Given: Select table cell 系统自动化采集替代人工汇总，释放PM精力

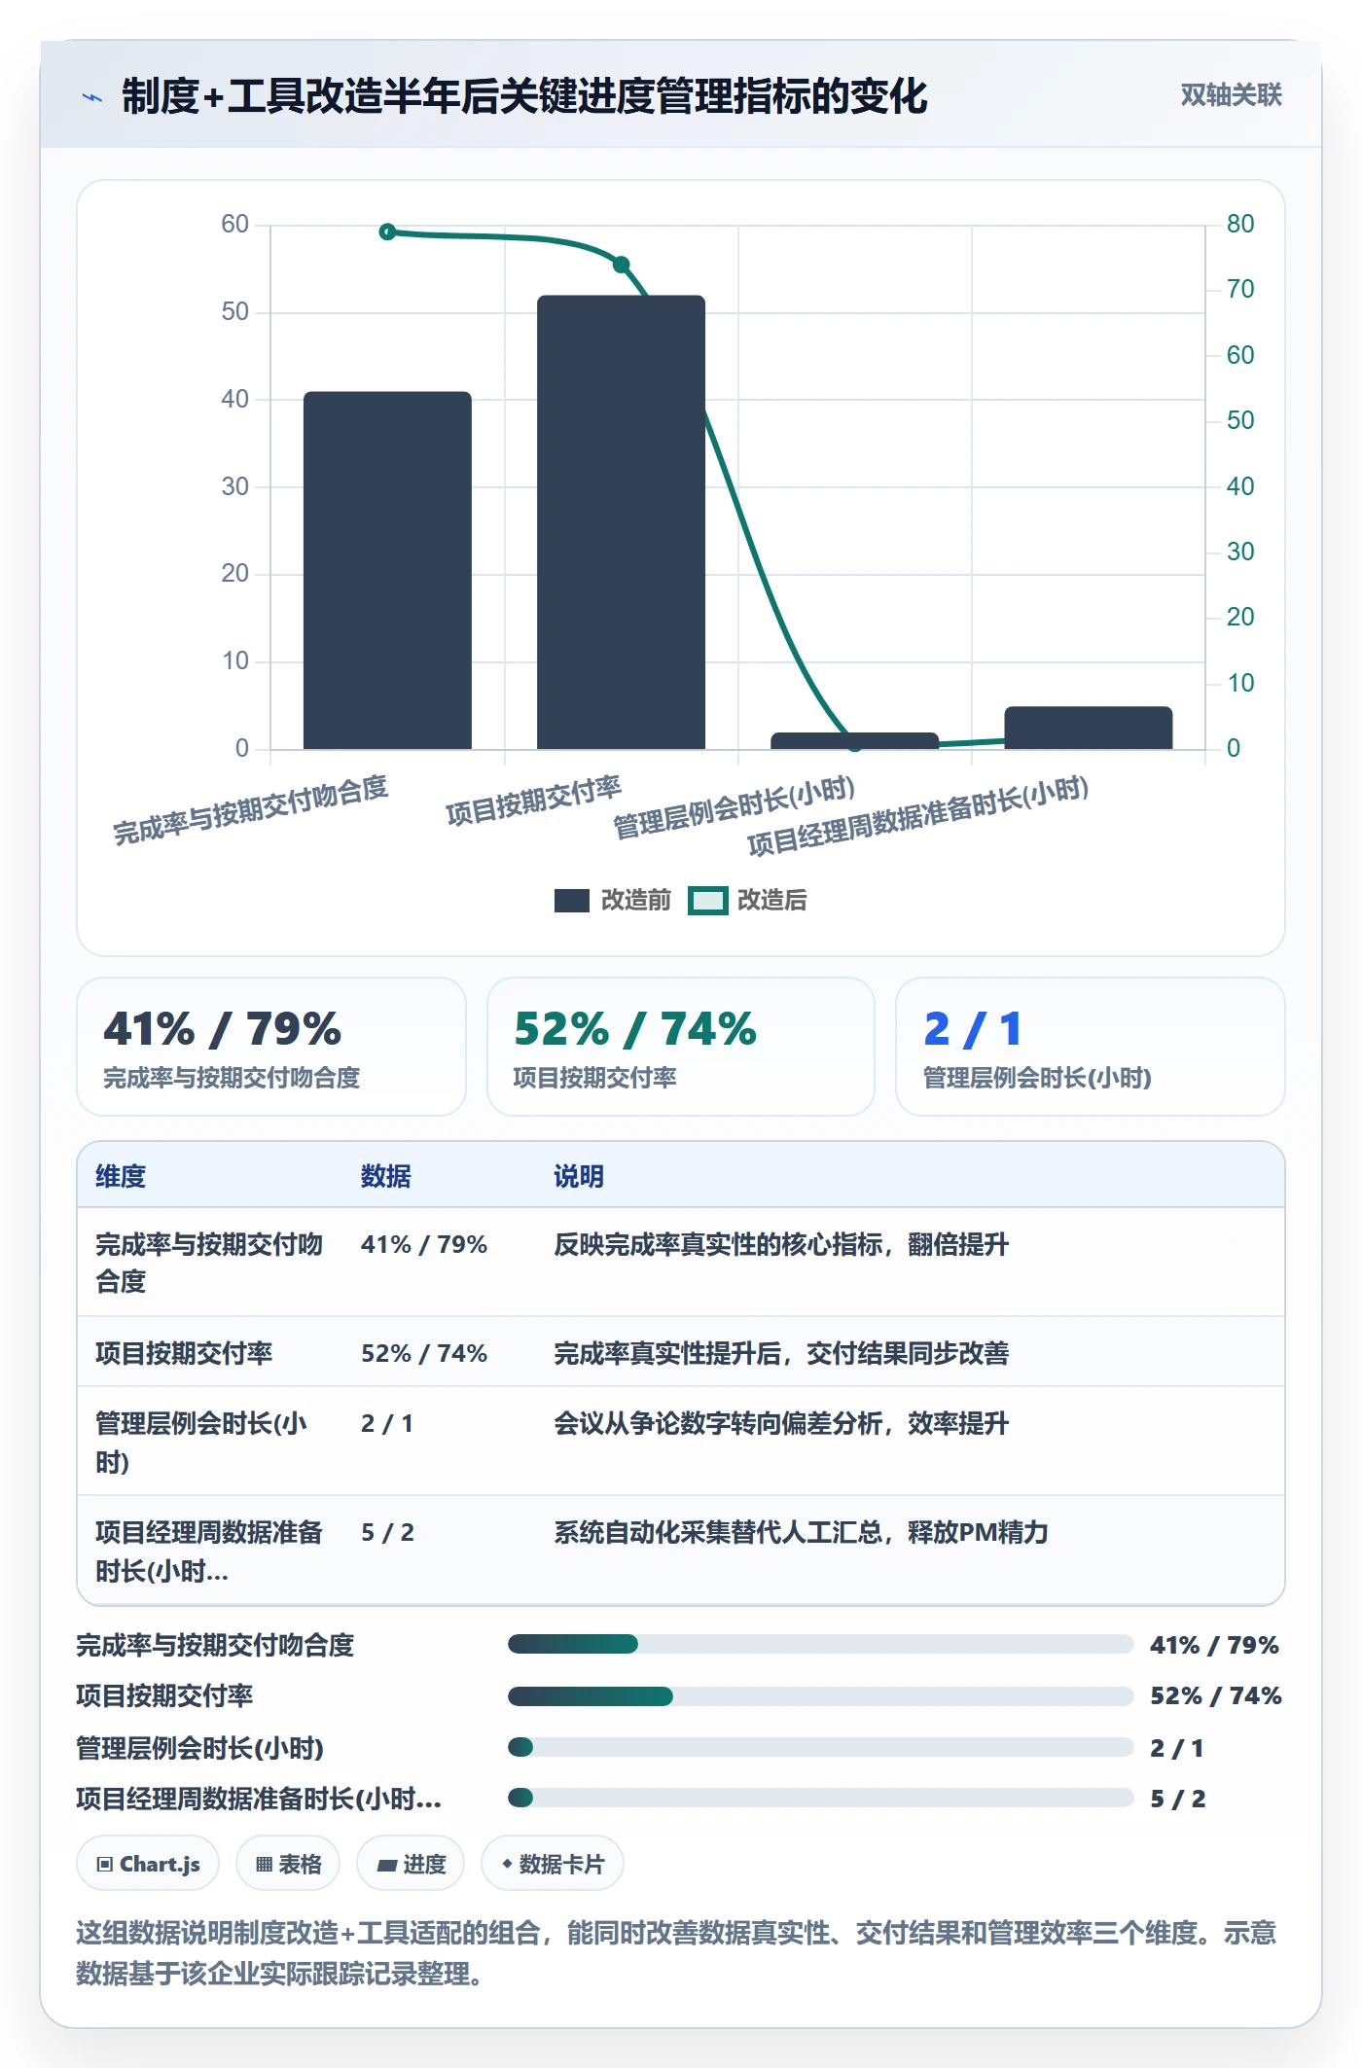Looking at the screenshot, I should [801, 1532].
